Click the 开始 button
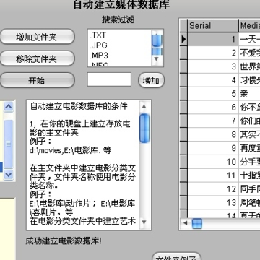260x260 pixels. [x=37, y=80]
